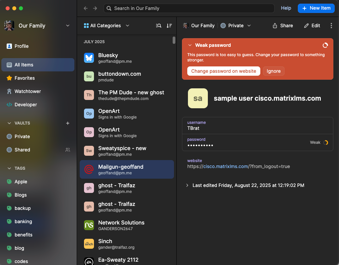
Task: Open the three-dot more options menu
Action: coord(331,26)
